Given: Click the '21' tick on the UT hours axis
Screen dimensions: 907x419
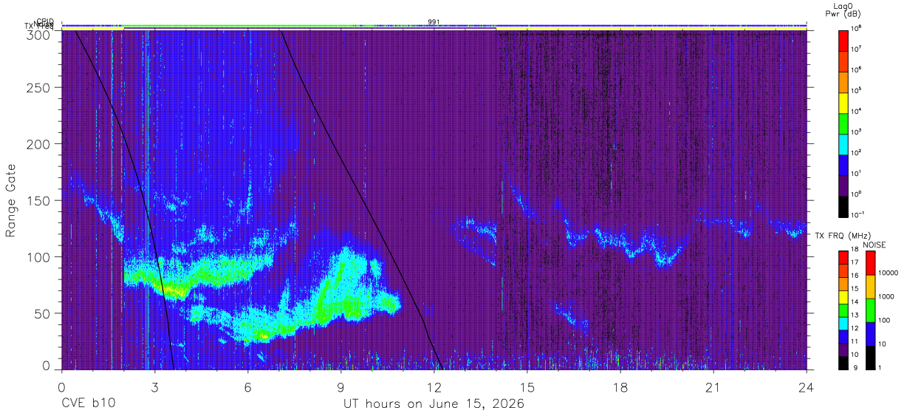Looking at the screenshot, I should click(x=713, y=387).
